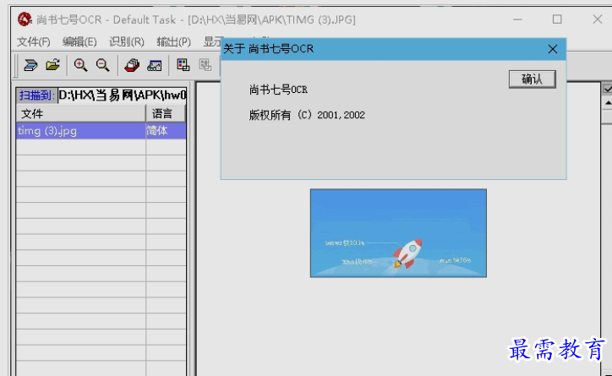Click the 文件 column header
Image resolution: width=612 pixels, height=376 pixels.
(81, 114)
